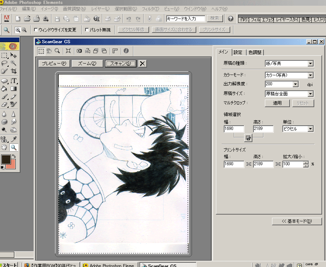
Task: Click the help question mark icon
Action: 230,19
